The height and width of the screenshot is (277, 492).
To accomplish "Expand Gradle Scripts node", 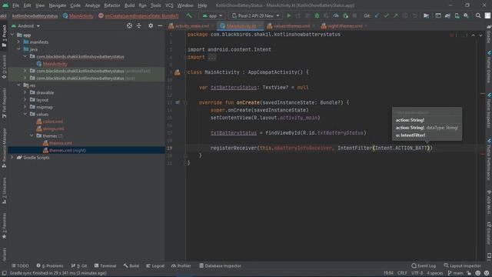I will click(x=12, y=157).
